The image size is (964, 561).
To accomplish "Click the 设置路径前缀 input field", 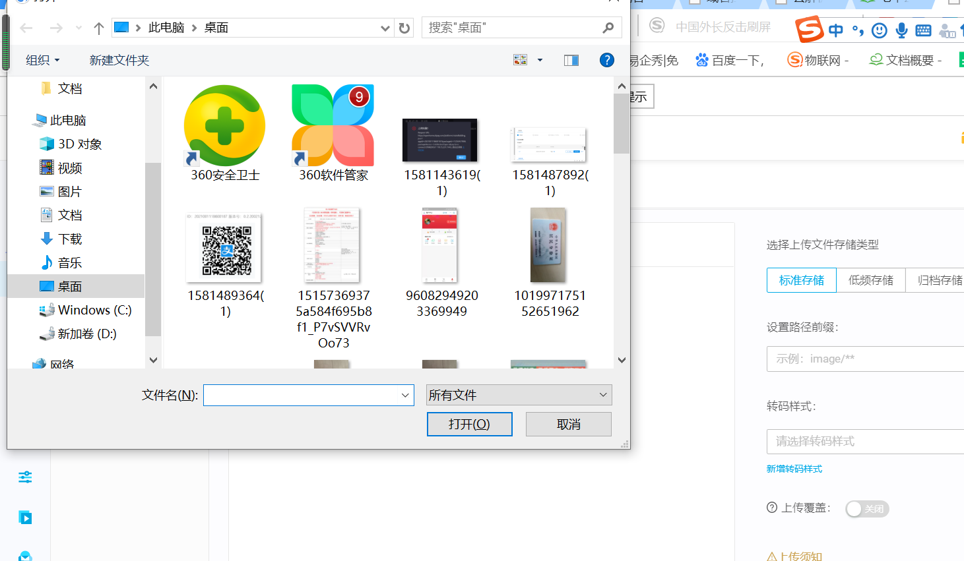I will (x=865, y=359).
